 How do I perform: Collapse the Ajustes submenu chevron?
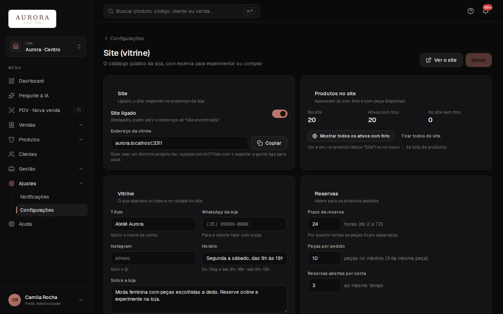tap(81, 184)
